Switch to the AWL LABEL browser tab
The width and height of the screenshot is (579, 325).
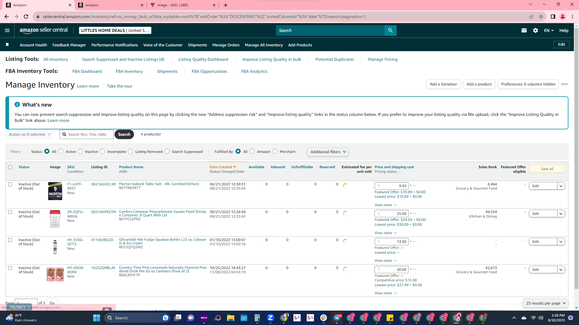(183, 5)
